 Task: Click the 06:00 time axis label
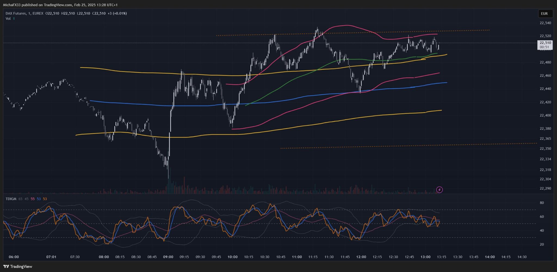pos(14,257)
